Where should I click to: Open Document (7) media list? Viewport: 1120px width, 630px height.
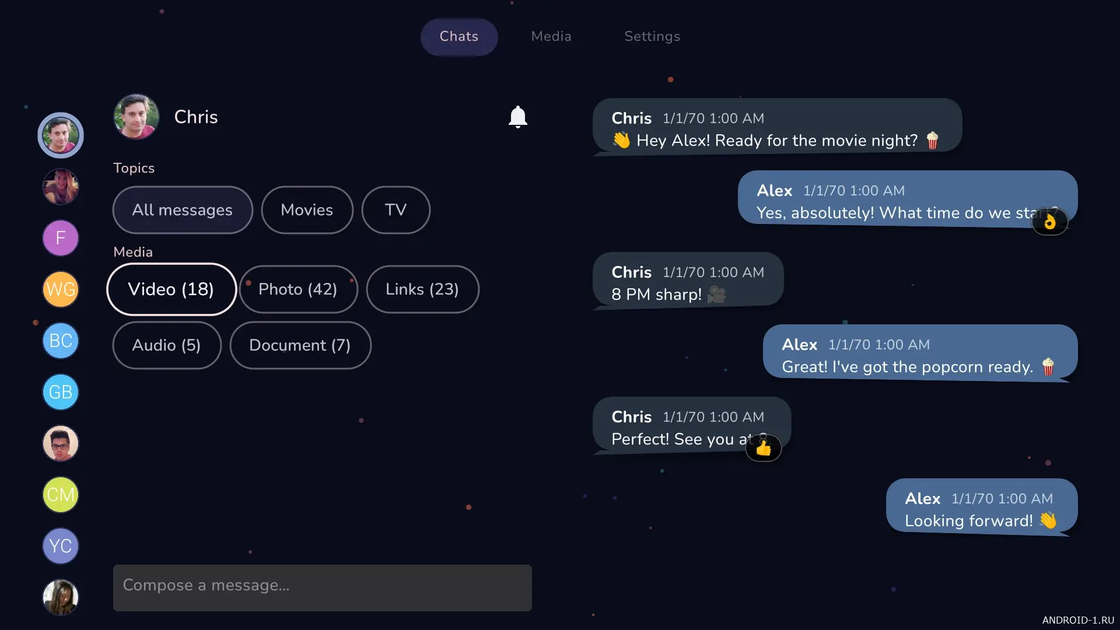[x=300, y=345]
